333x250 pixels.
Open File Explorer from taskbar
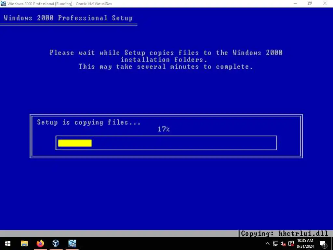24,243
